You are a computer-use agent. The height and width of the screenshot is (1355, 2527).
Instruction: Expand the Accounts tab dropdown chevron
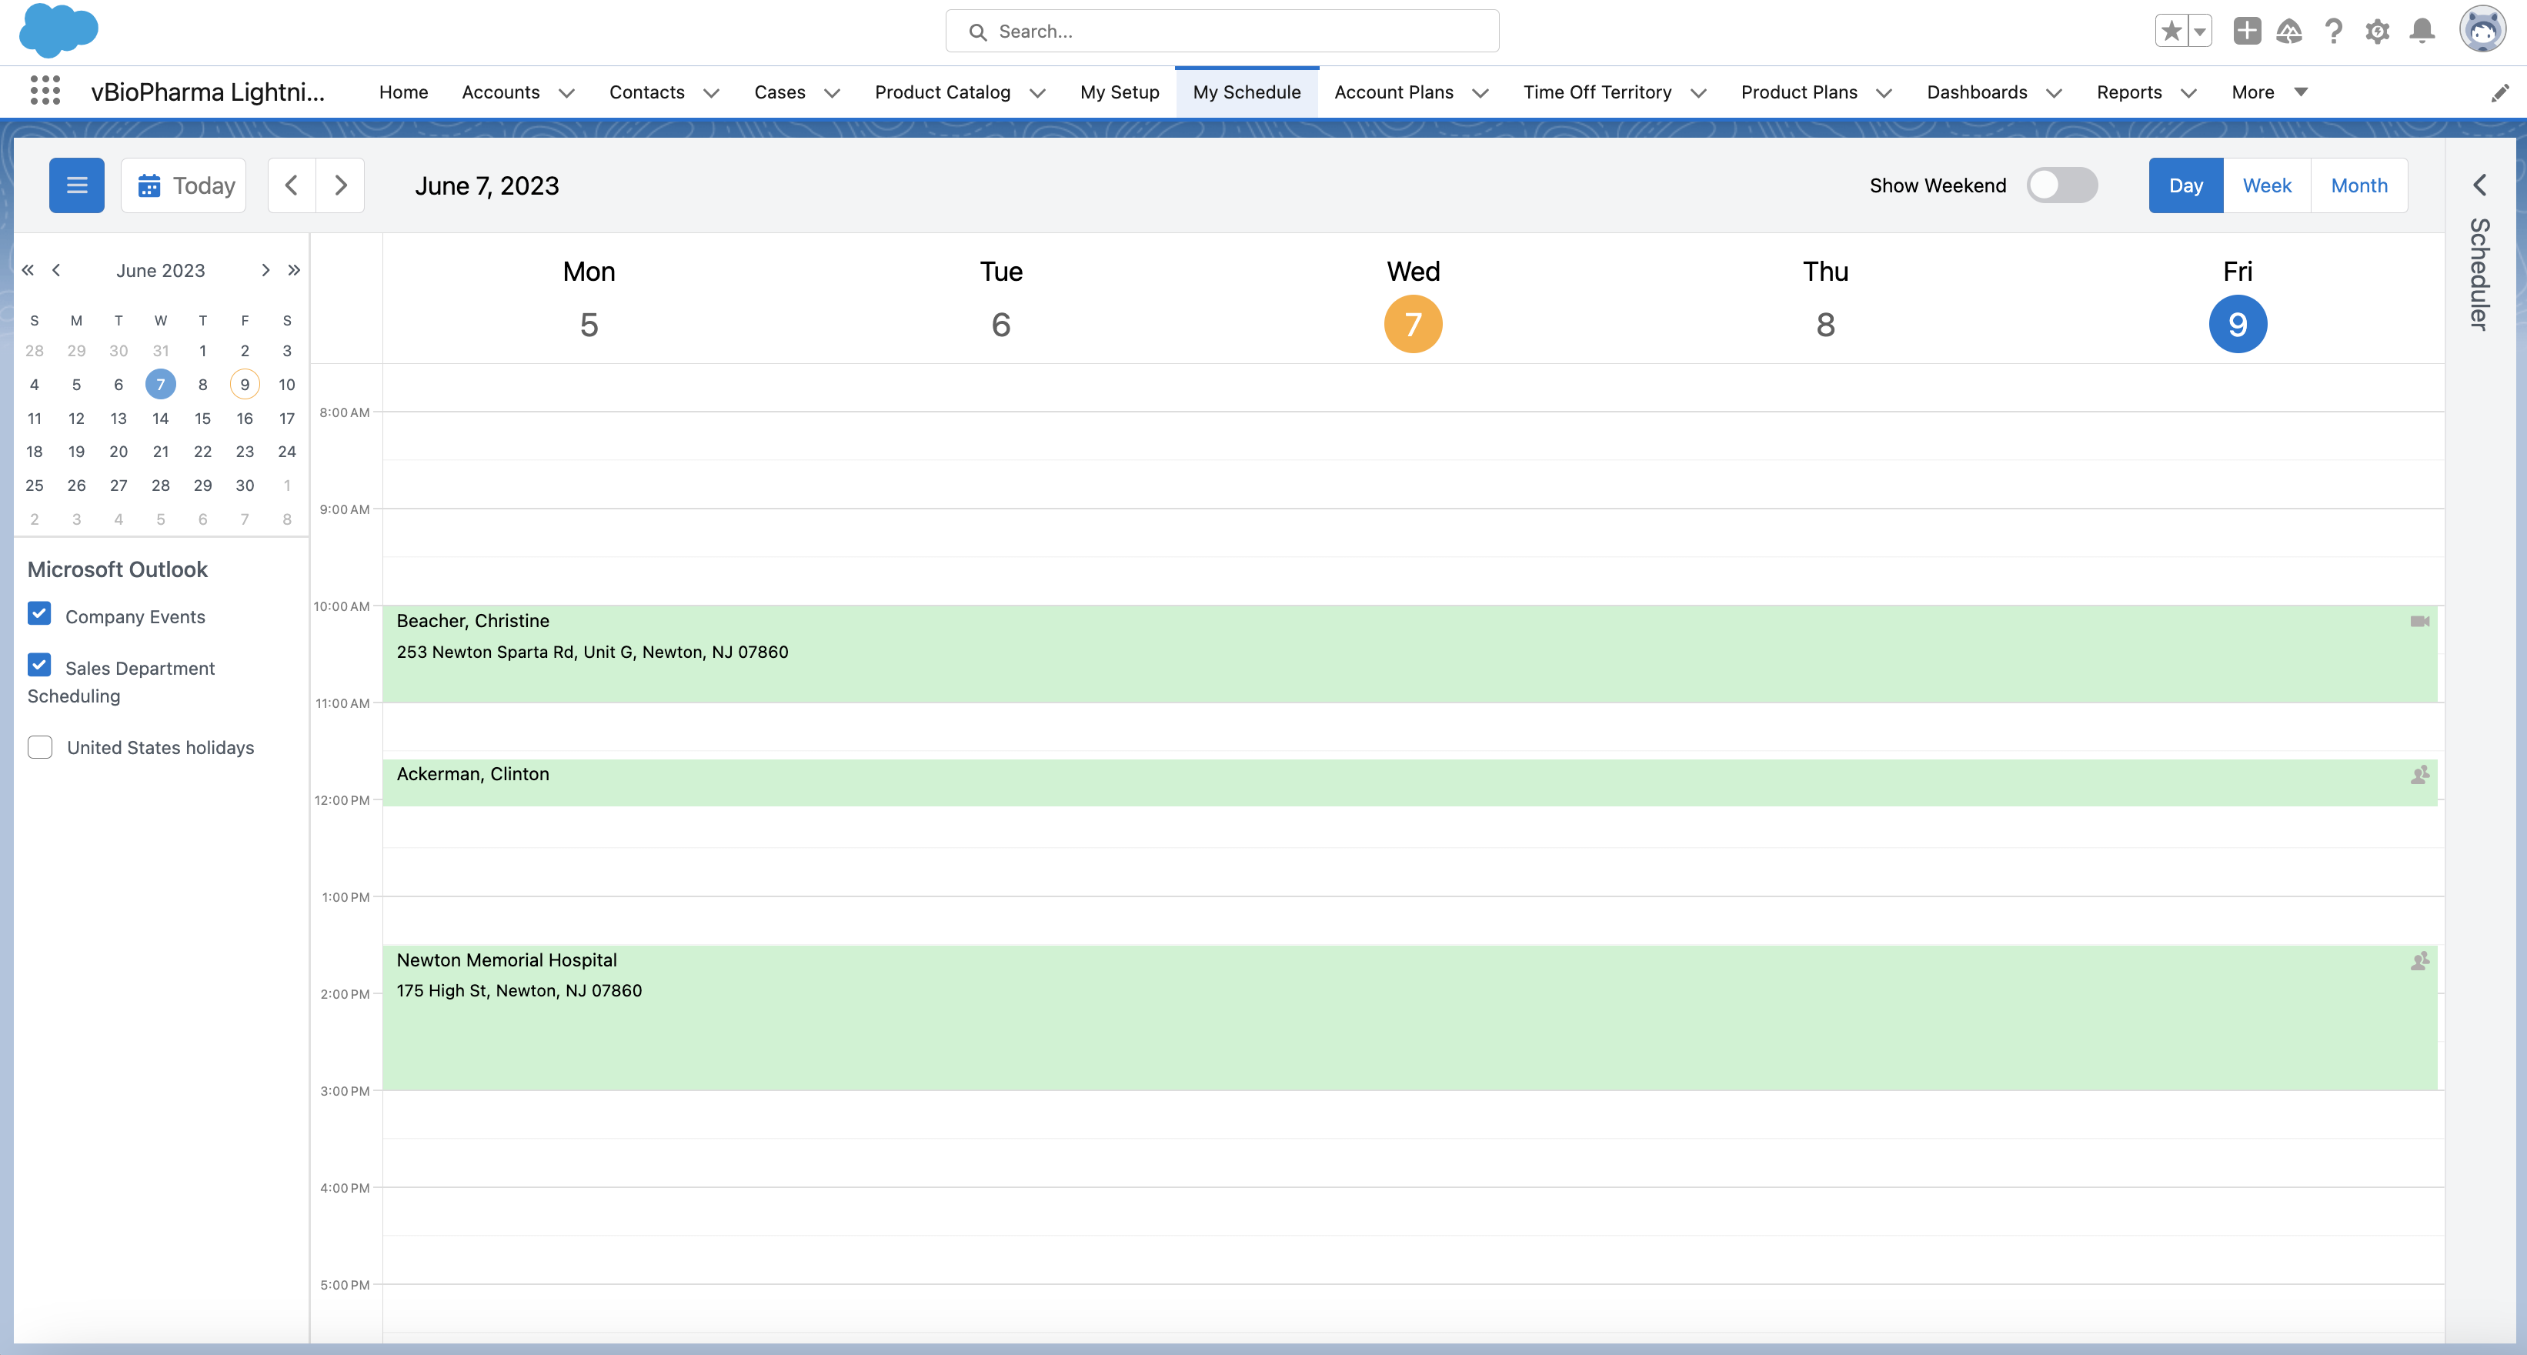(x=566, y=93)
